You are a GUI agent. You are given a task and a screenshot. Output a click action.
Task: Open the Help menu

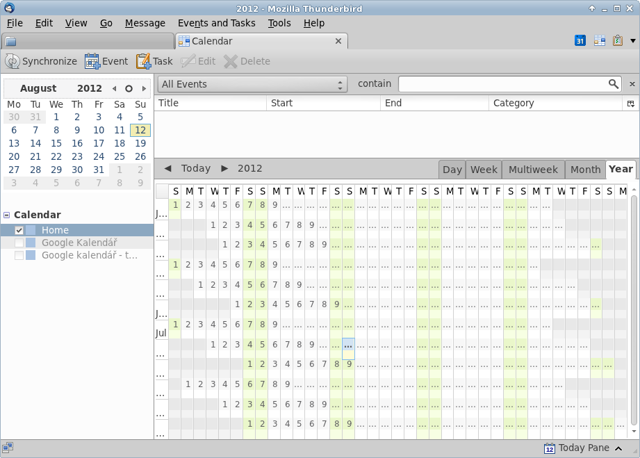pos(314,23)
